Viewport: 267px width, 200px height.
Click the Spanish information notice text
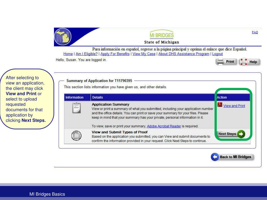click(169, 49)
